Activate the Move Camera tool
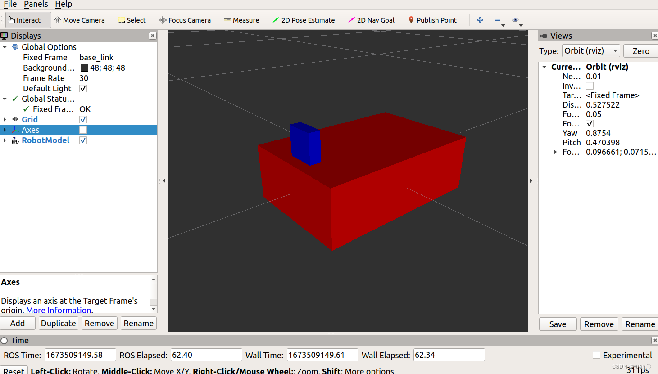The image size is (658, 374). point(79,20)
